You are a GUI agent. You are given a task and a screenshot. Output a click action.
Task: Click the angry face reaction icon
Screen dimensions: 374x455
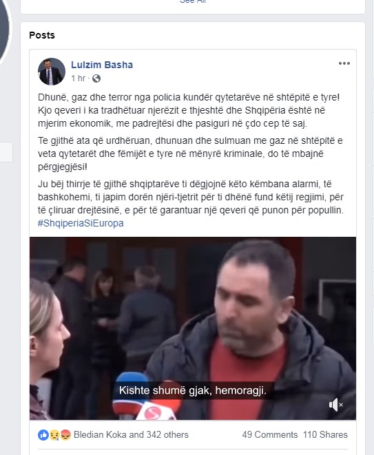point(65,434)
